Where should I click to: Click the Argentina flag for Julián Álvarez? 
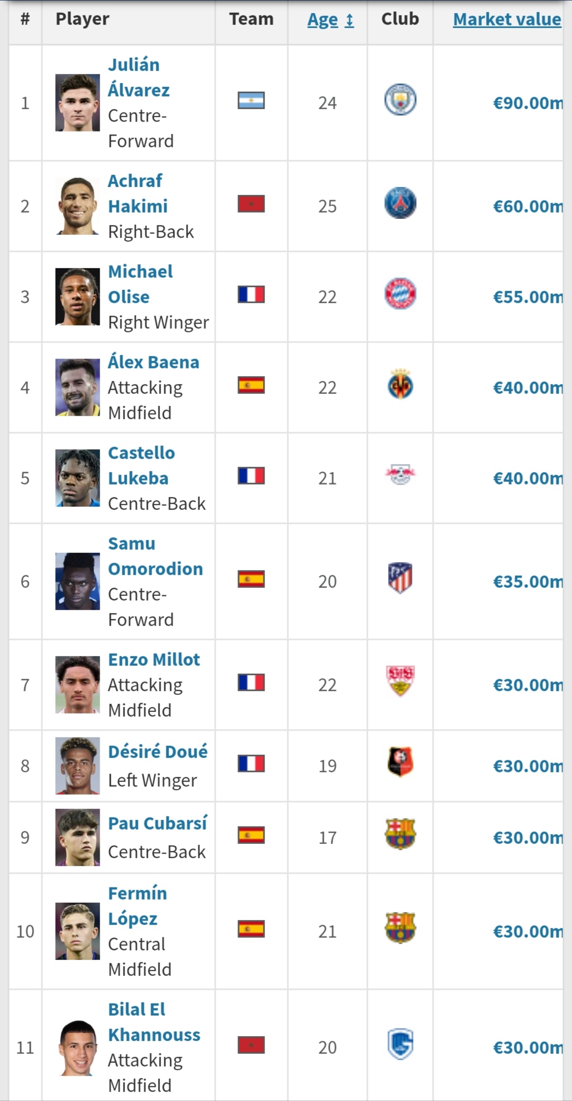tap(251, 100)
